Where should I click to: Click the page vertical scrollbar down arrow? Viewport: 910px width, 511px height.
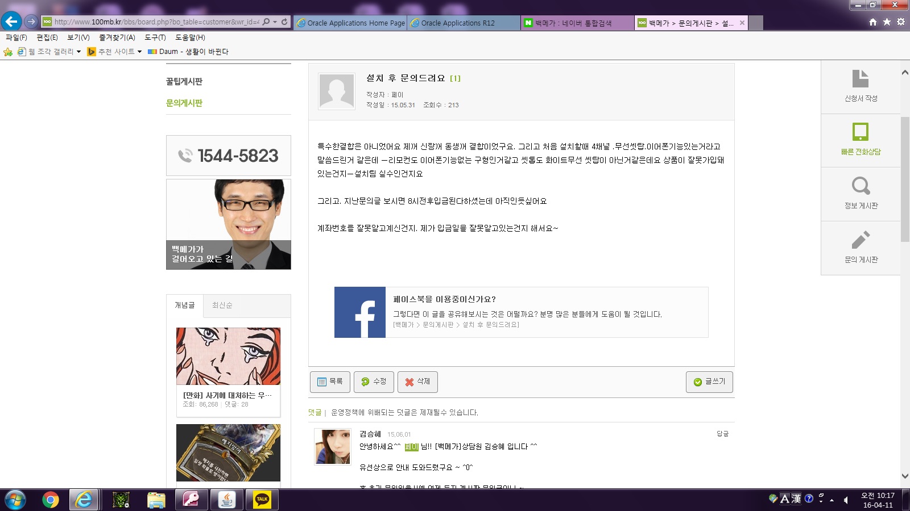coord(905,476)
